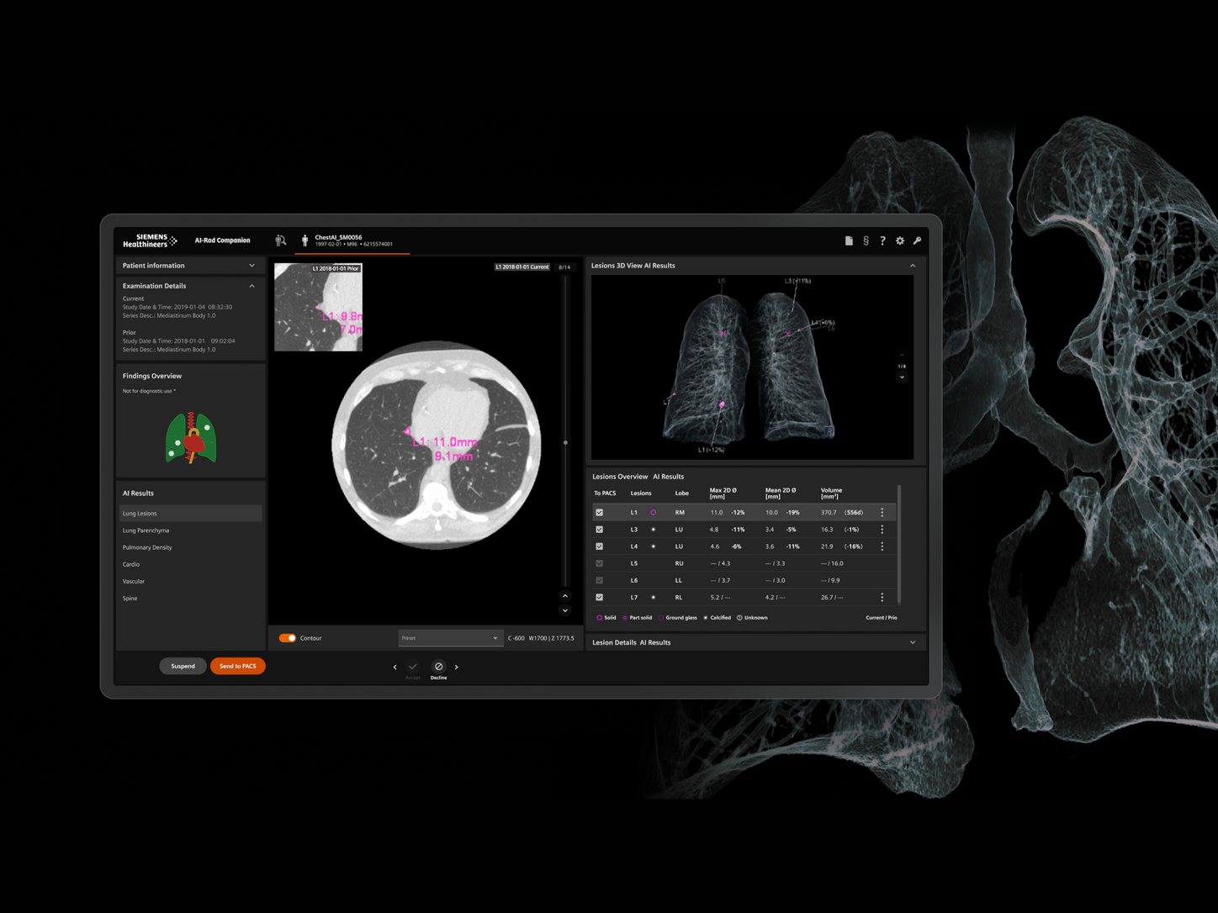Open the L1 prior thumbnail image
The height and width of the screenshot is (913, 1218).
point(318,308)
